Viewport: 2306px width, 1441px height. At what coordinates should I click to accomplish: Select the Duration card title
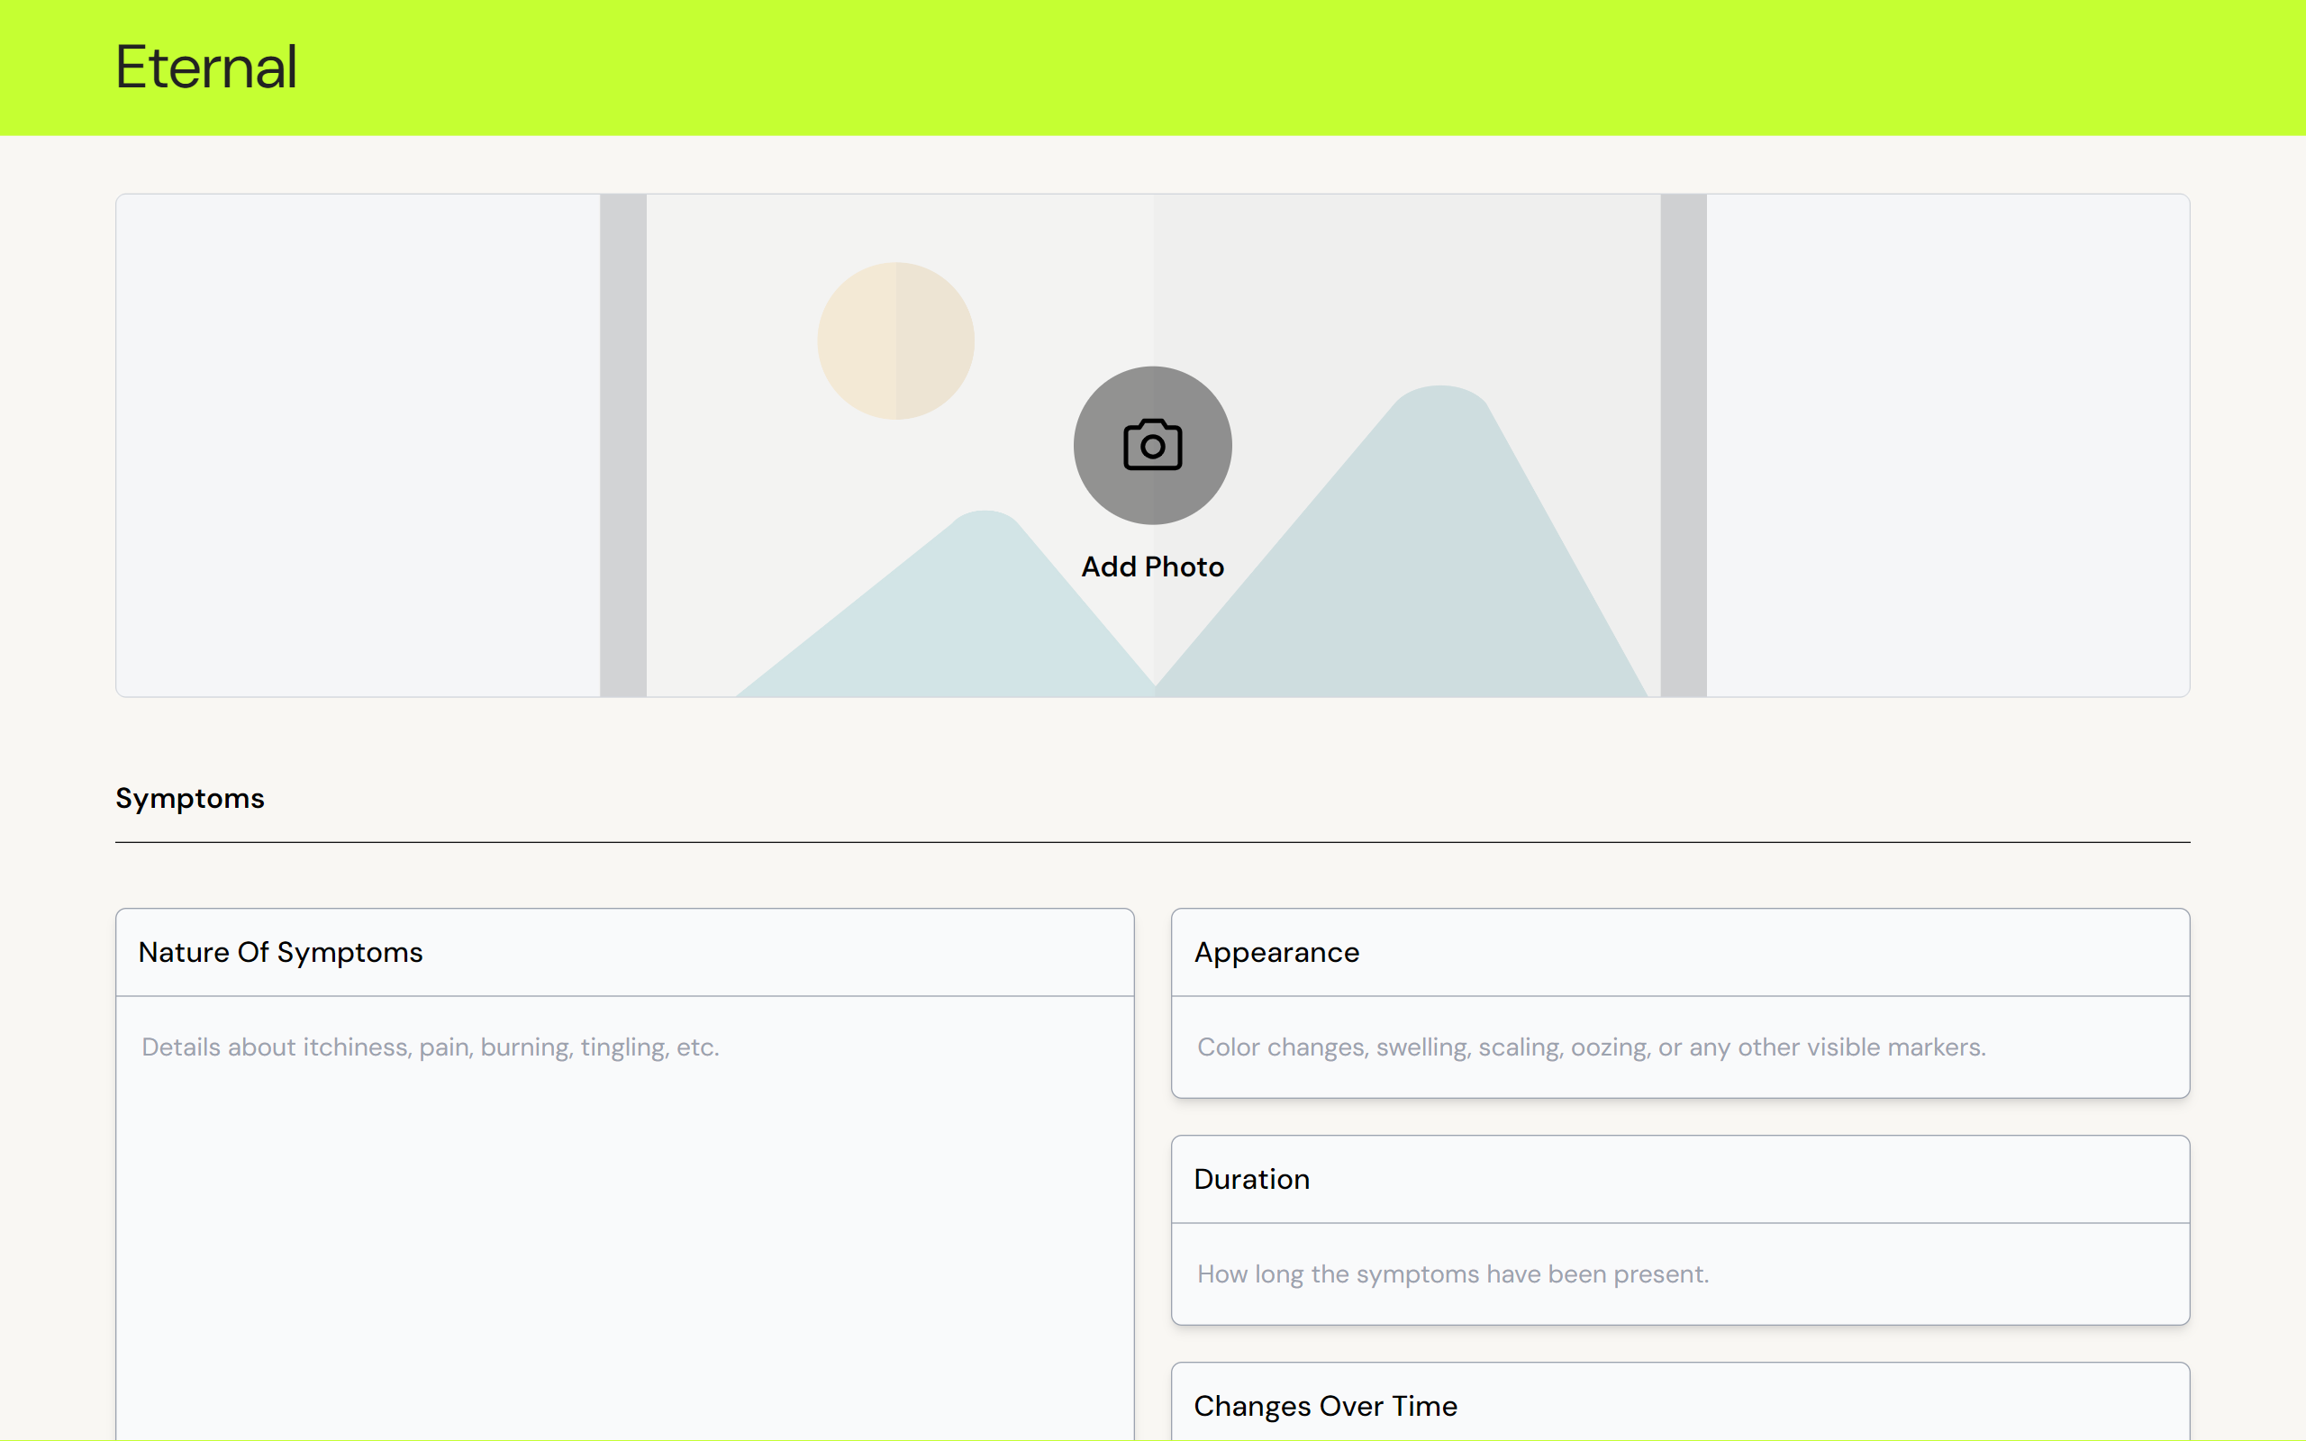pyautogui.click(x=1251, y=1179)
